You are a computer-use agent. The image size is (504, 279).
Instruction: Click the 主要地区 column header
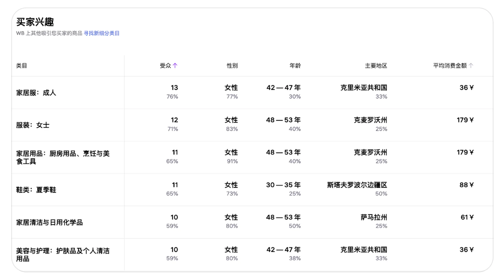(375, 66)
